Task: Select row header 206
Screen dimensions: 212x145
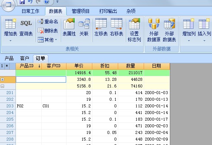Action: click(8, 126)
